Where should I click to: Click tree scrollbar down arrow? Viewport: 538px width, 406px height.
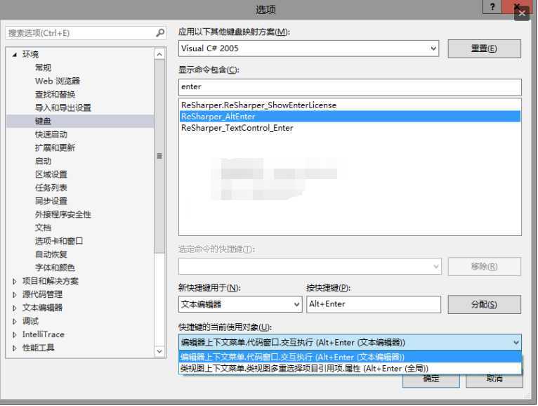tap(159, 351)
